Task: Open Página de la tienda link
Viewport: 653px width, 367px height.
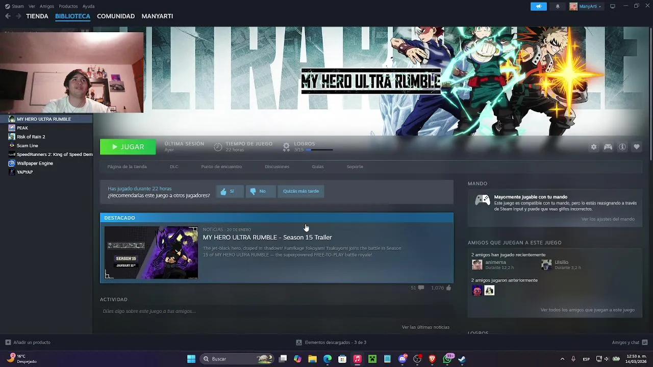Action: (x=127, y=167)
